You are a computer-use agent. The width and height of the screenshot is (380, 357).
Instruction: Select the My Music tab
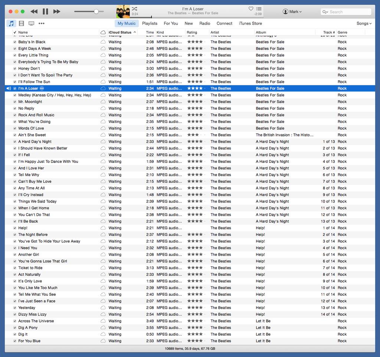(x=127, y=23)
